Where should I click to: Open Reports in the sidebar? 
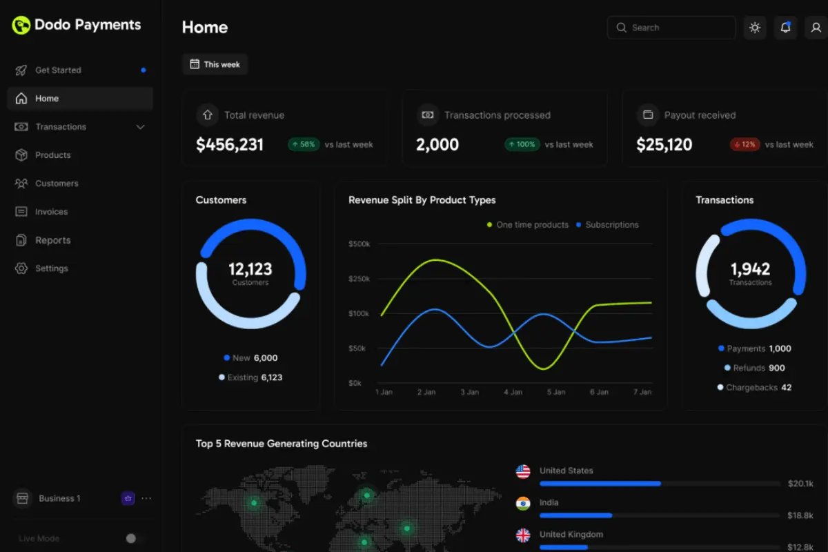[80, 240]
